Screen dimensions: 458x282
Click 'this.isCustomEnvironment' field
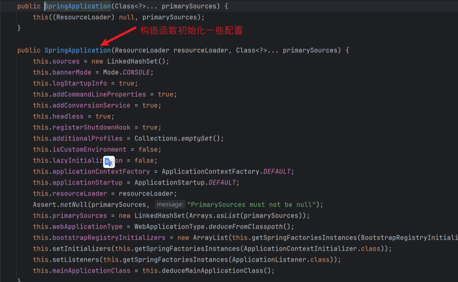[79, 150]
